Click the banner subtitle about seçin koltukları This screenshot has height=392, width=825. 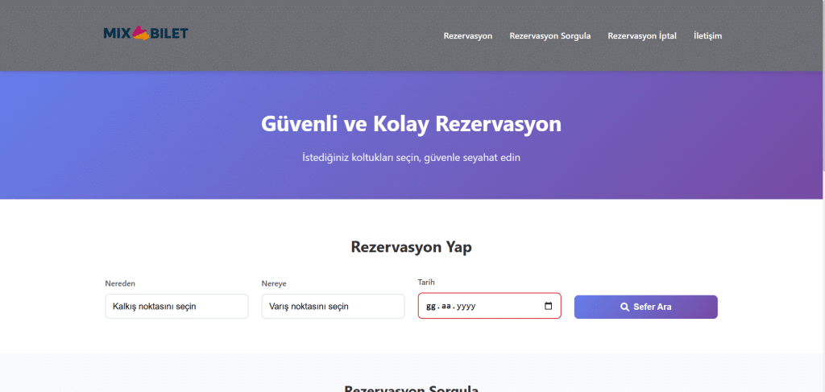pyautogui.click(x=411, y=158)
